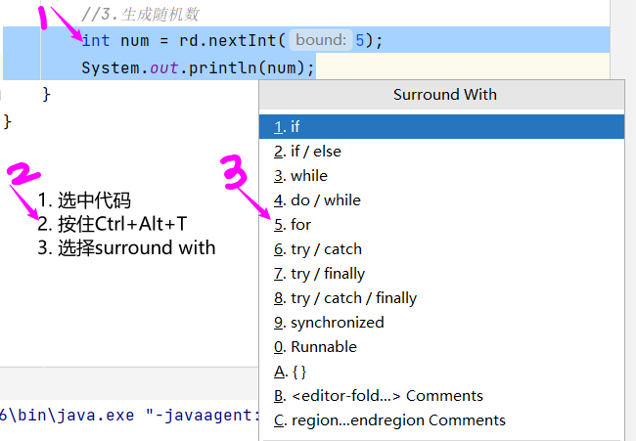Image resolution: width=636 pixels, height=441 pixels.
Task: Click 'System.out.println(num);' code line
Action: pos(198,67)
